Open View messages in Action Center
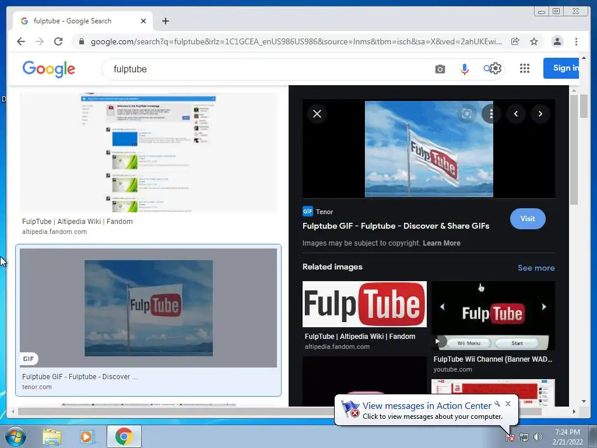The width and height of the screenshot is (597, 448). 427,406
